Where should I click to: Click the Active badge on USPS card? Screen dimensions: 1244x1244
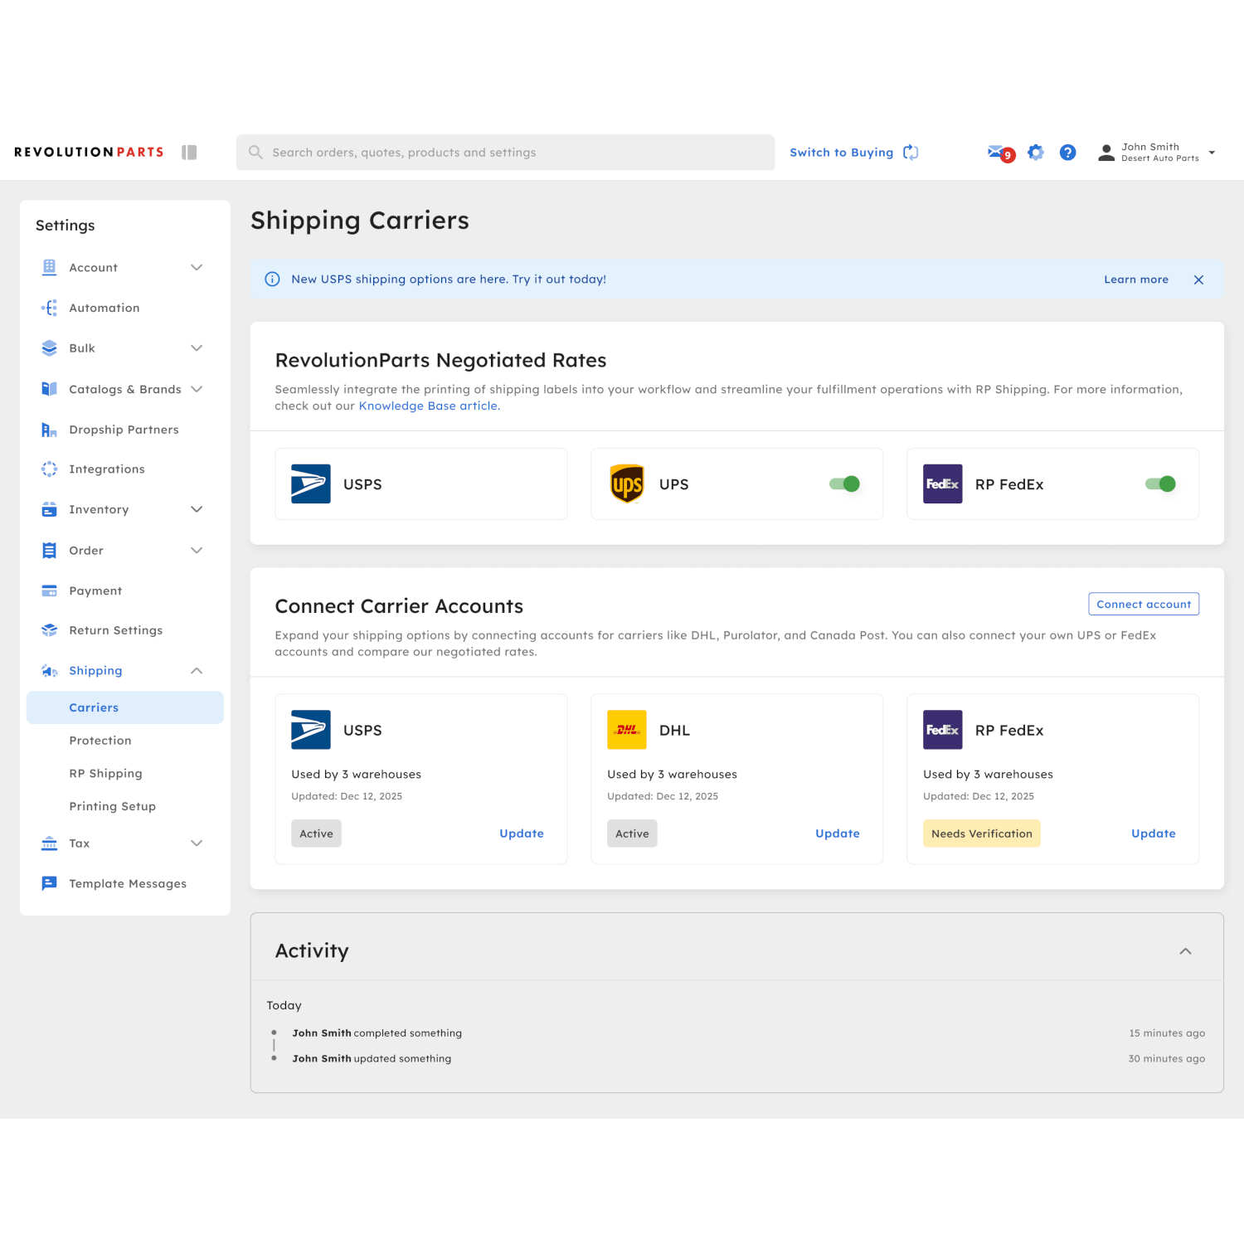(x=316, y=833)
